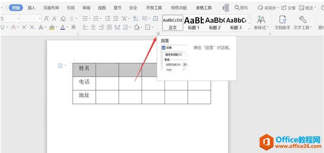324x153 pixels.
Task: Click the line spacing icon
Action: pos(125,27)
